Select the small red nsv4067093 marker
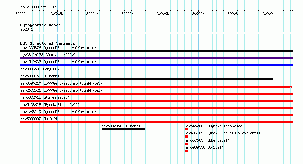303x164 pixels. click(187, 136)
